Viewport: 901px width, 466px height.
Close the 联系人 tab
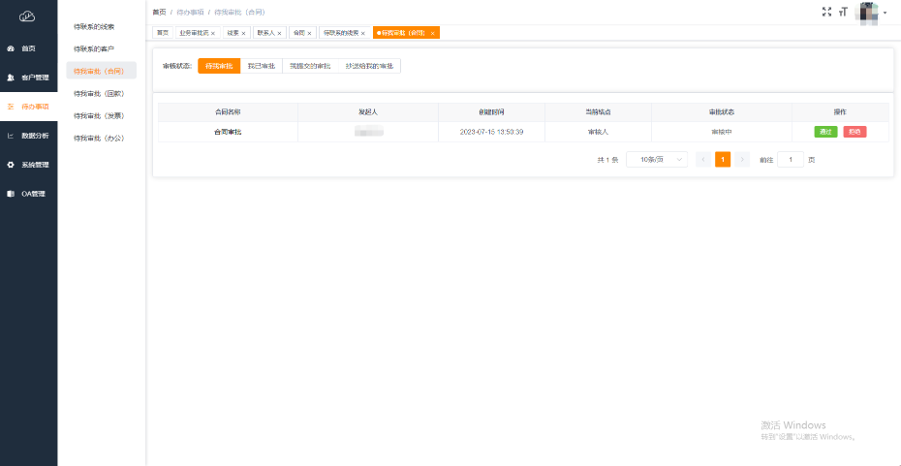279,33
